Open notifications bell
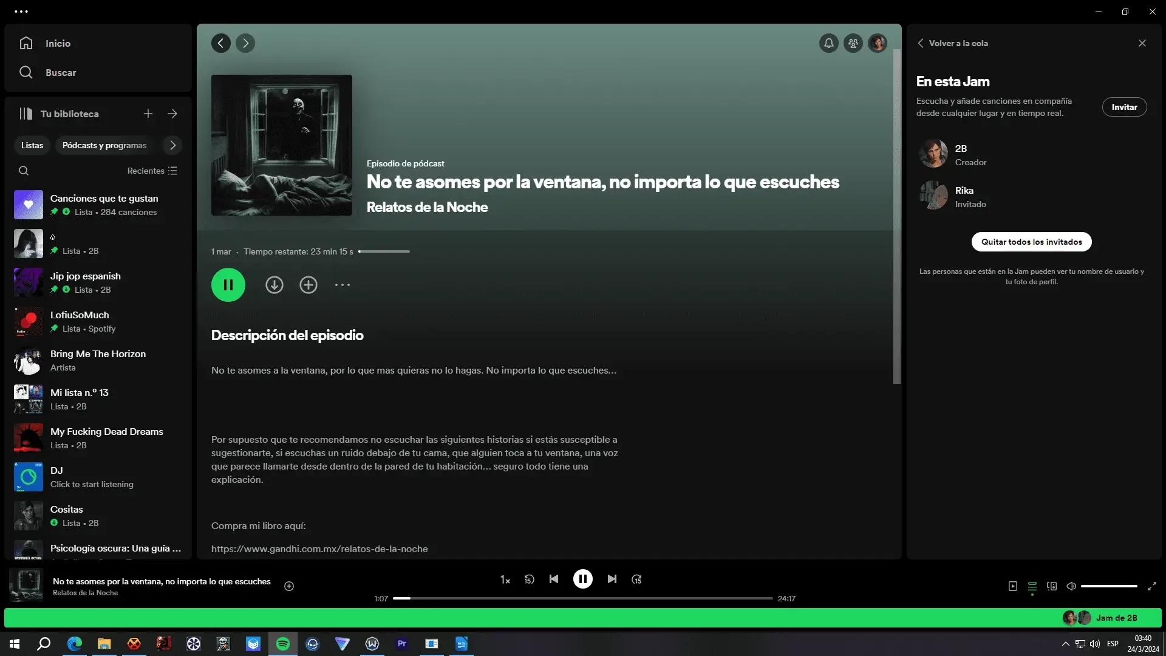The width and height of the screenshot is (1166, 656). point(829,43)
